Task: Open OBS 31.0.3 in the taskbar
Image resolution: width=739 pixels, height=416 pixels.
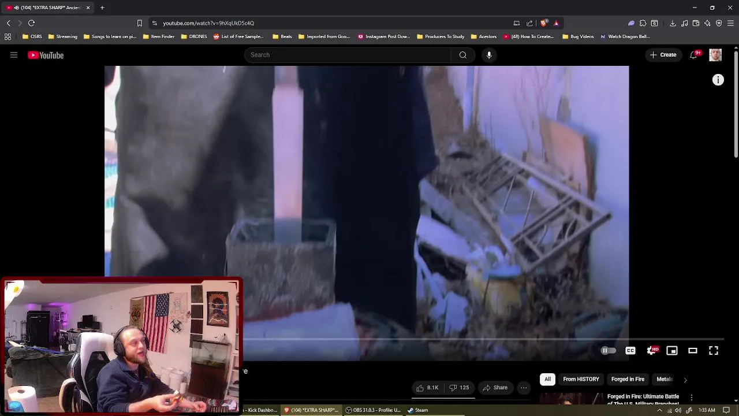Action: [x=373, y=410]
